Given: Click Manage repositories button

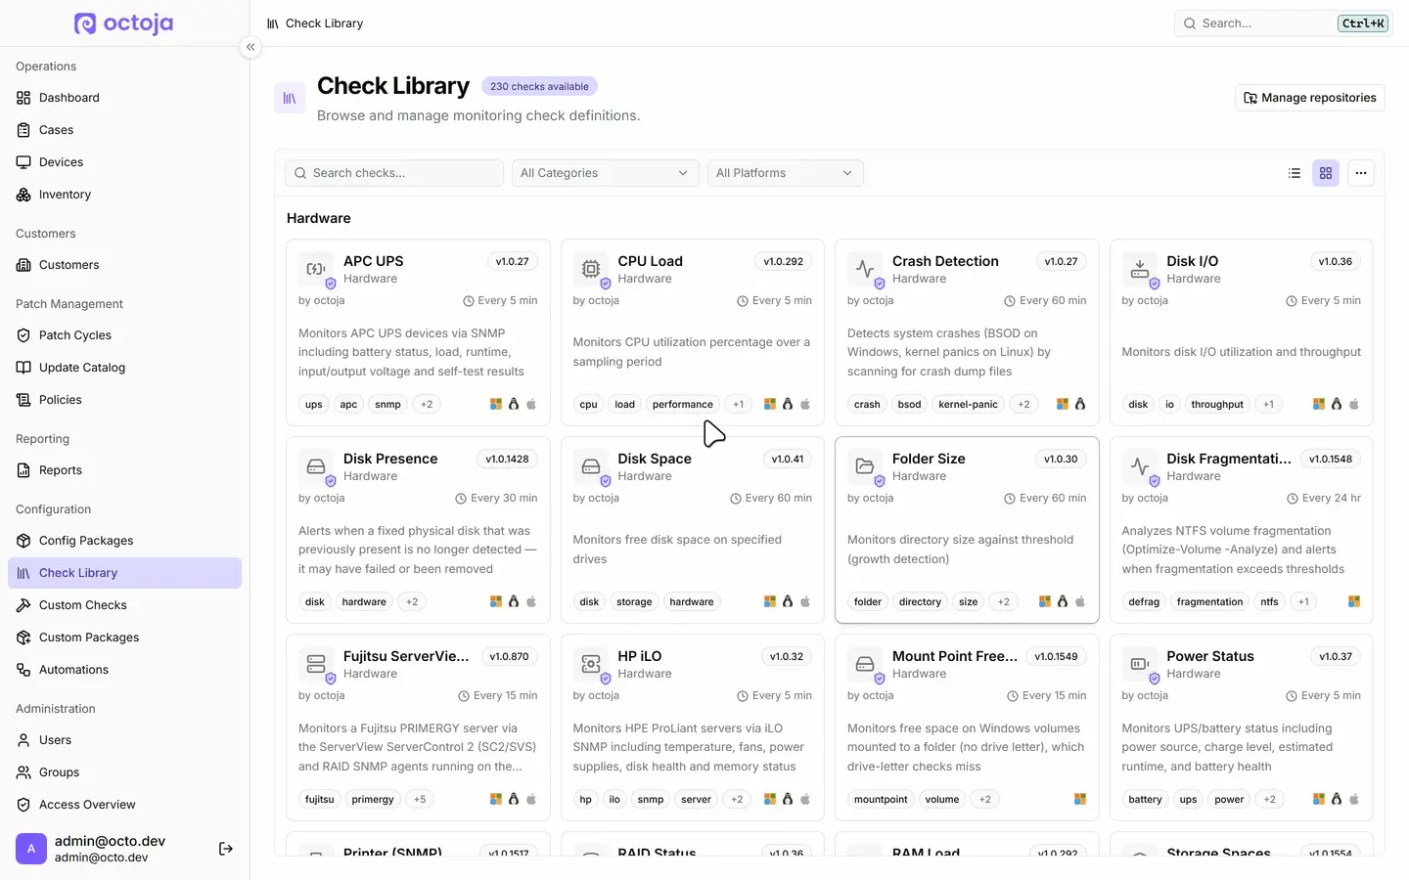Looking at the screenshot, I should pos(1310,98).
